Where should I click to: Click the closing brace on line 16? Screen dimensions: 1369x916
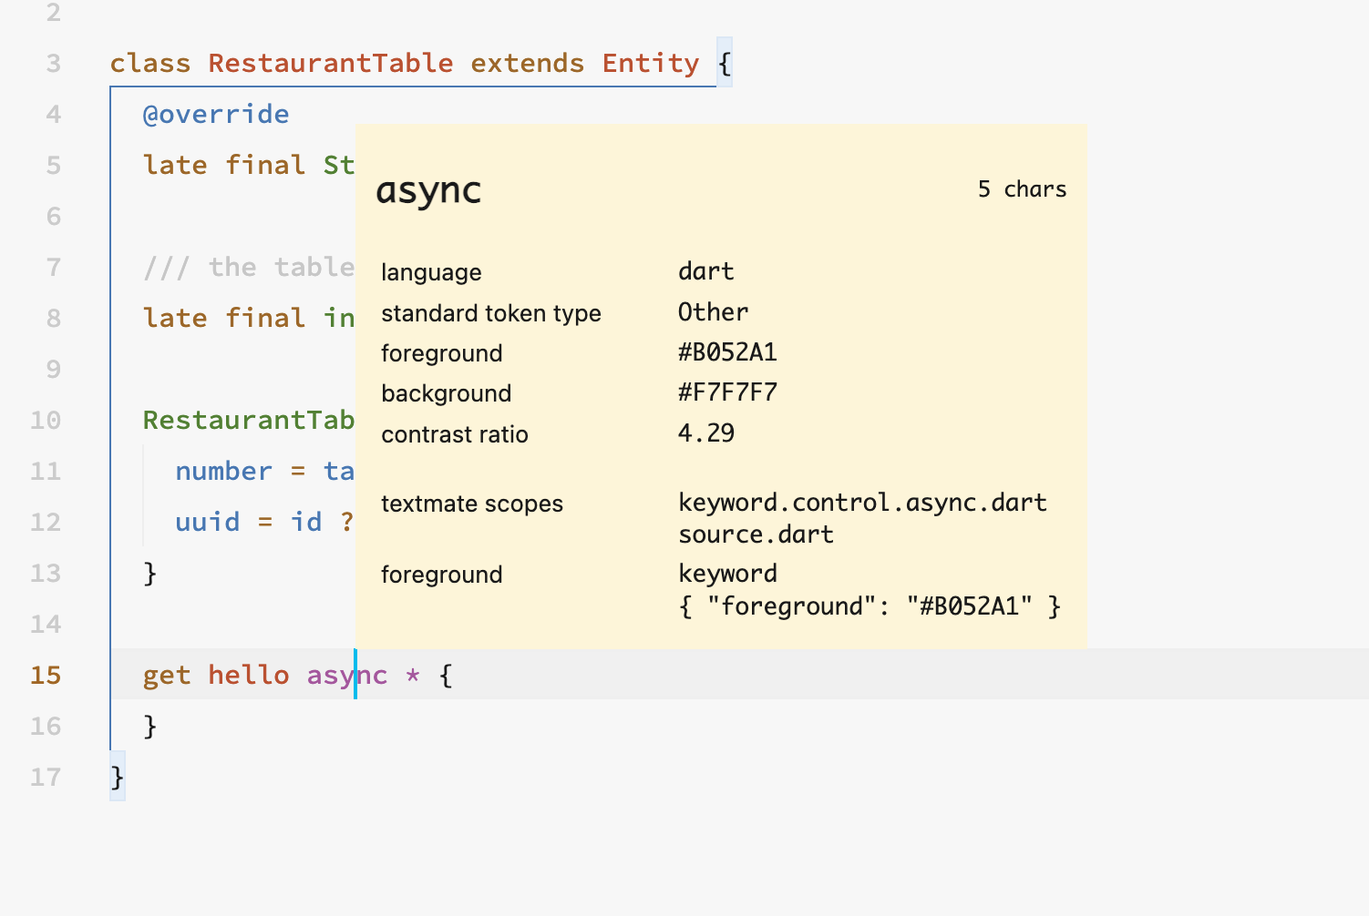click(150, 726)
